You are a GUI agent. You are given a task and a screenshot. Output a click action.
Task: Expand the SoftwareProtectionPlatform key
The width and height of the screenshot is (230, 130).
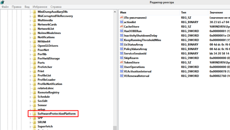(31, 114)
